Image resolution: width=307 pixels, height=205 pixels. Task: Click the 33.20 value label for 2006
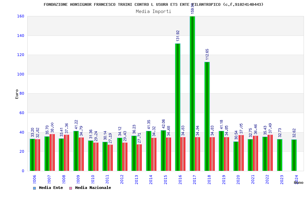32,132
